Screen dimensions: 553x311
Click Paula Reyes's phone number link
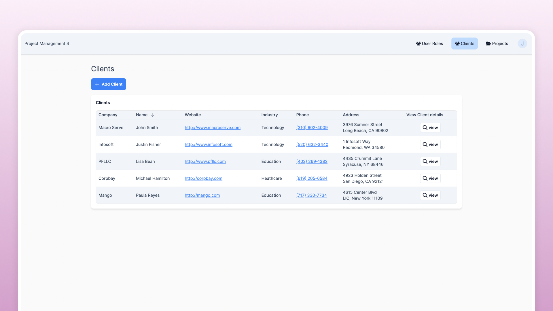pos(311,195)
